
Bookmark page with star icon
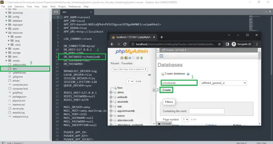point(219,44)
